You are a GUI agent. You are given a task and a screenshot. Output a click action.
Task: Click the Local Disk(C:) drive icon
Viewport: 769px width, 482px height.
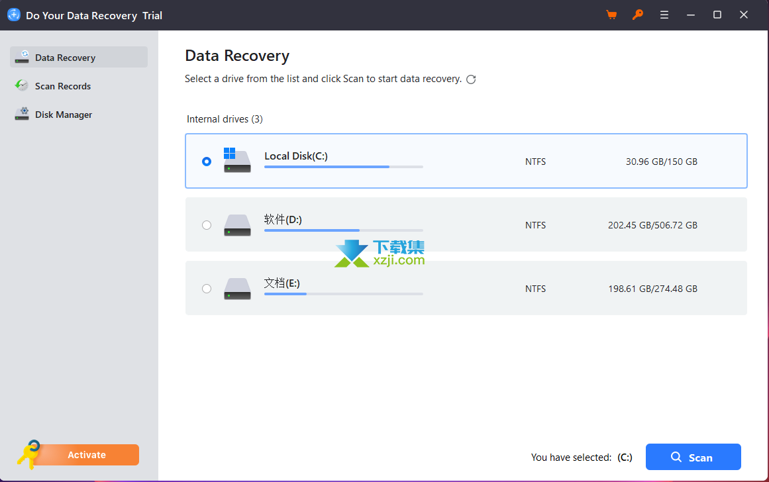click(237, 160)
